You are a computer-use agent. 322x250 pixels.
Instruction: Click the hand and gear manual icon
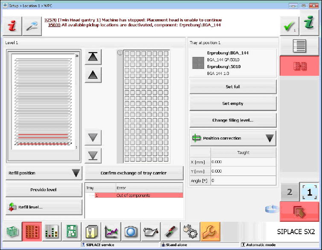pos(189,232)
